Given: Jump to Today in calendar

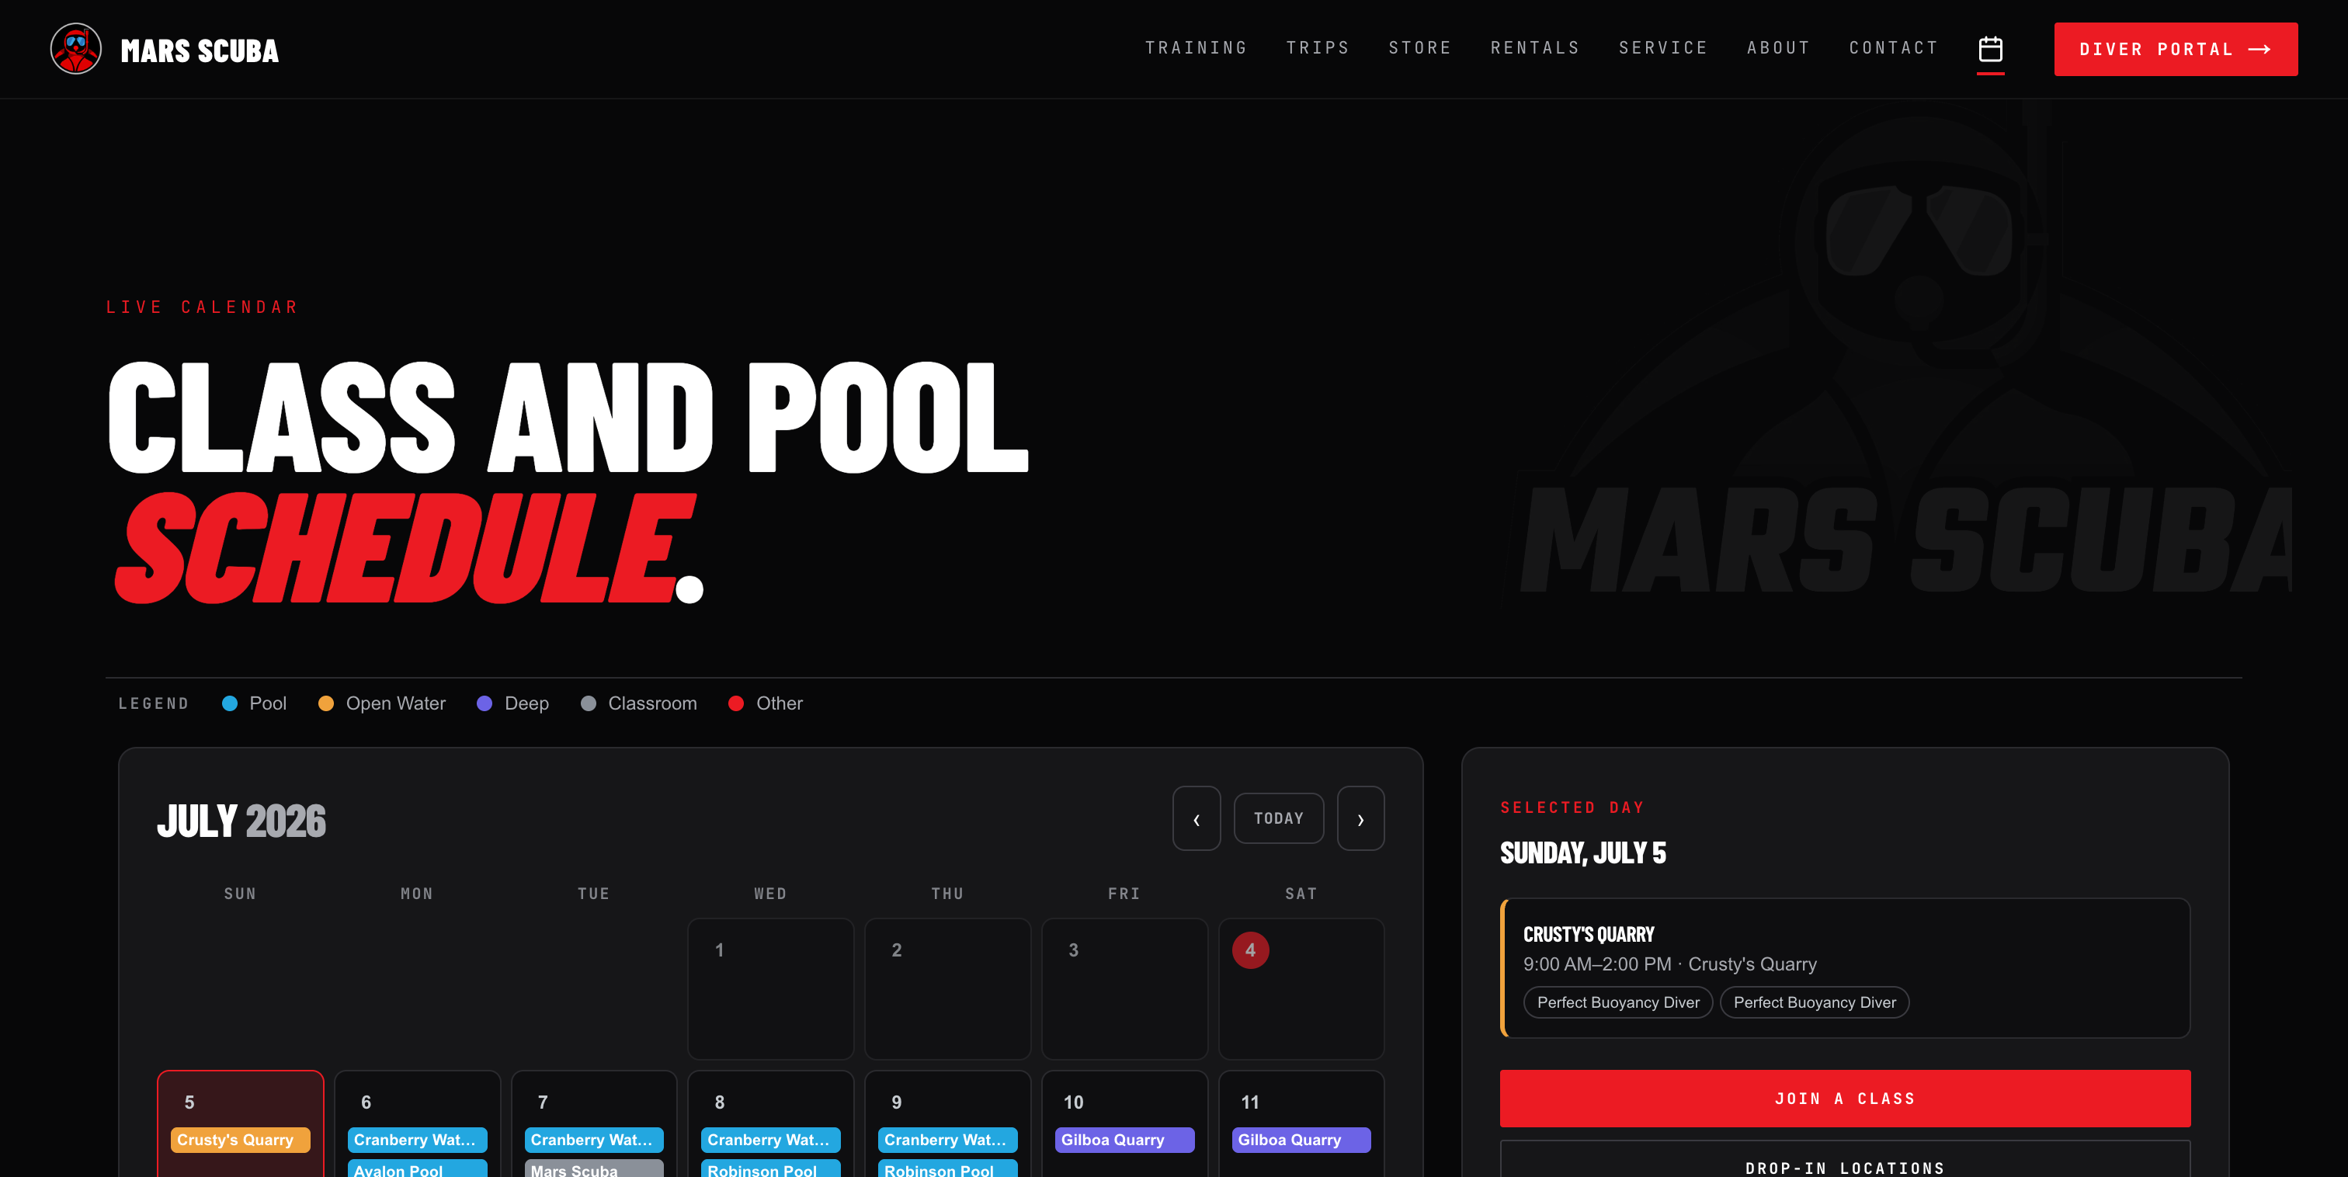Looking at the screenshot, I should (x=1278, y=818).
